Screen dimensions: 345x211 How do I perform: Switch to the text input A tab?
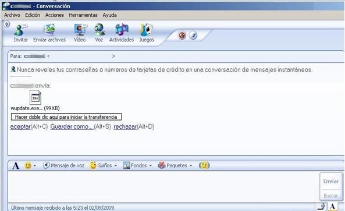(333, 206)
